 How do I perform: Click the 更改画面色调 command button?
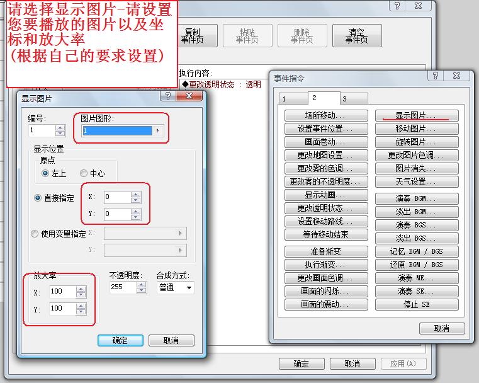[x=326, y=278]
